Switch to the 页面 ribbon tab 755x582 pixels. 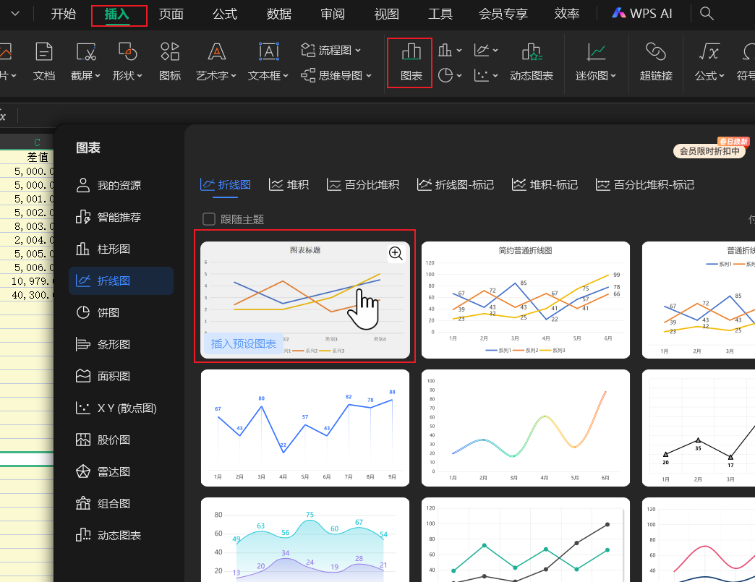(171, 14)
